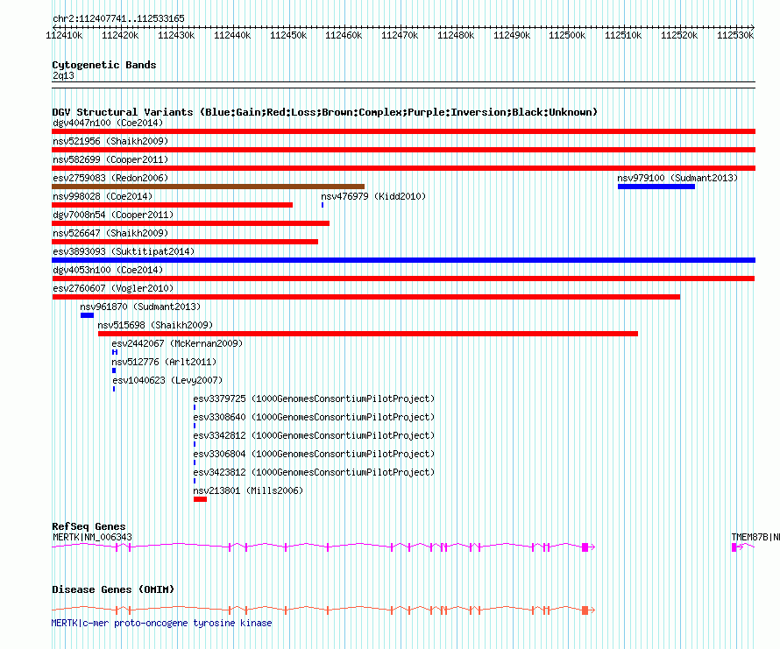Open the esv3423812 1000 Genomes variant label
This screenshot has width=780, height=649.
[x=314, y=472]
